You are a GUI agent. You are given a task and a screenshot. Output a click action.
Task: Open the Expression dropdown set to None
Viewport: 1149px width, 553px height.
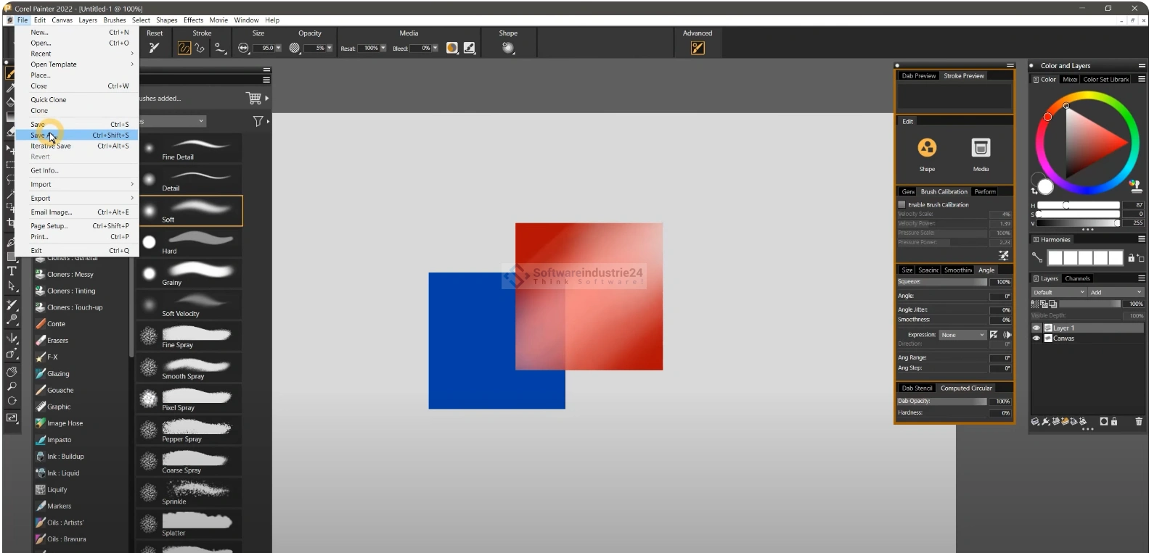tap(962, 335)
